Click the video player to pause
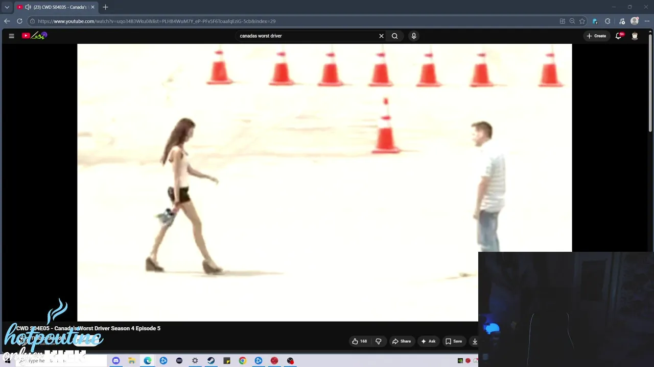 [324, 182]
